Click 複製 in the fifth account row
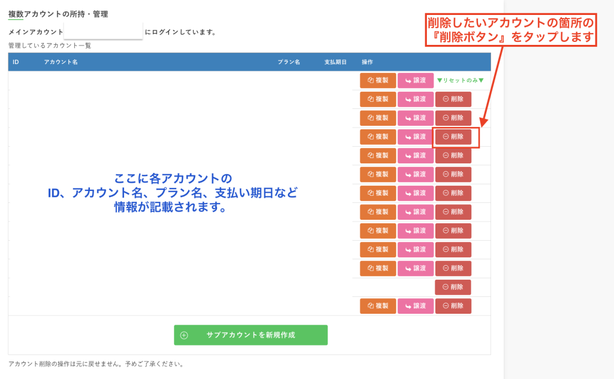The height and width of the screenshot is (379, 614). (378, 156)
